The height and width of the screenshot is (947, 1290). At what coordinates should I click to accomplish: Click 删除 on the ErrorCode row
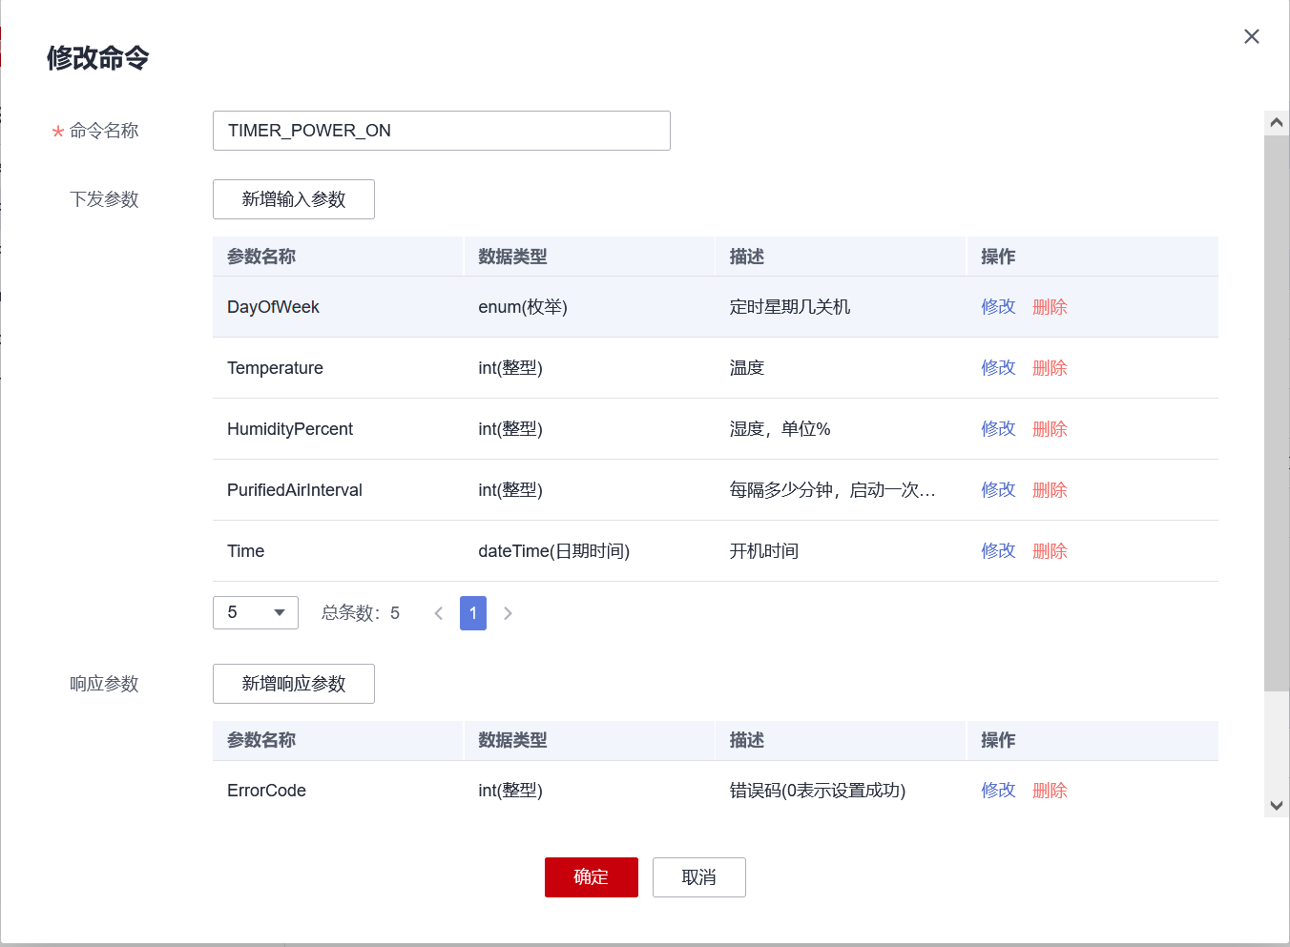(1050, 790)
